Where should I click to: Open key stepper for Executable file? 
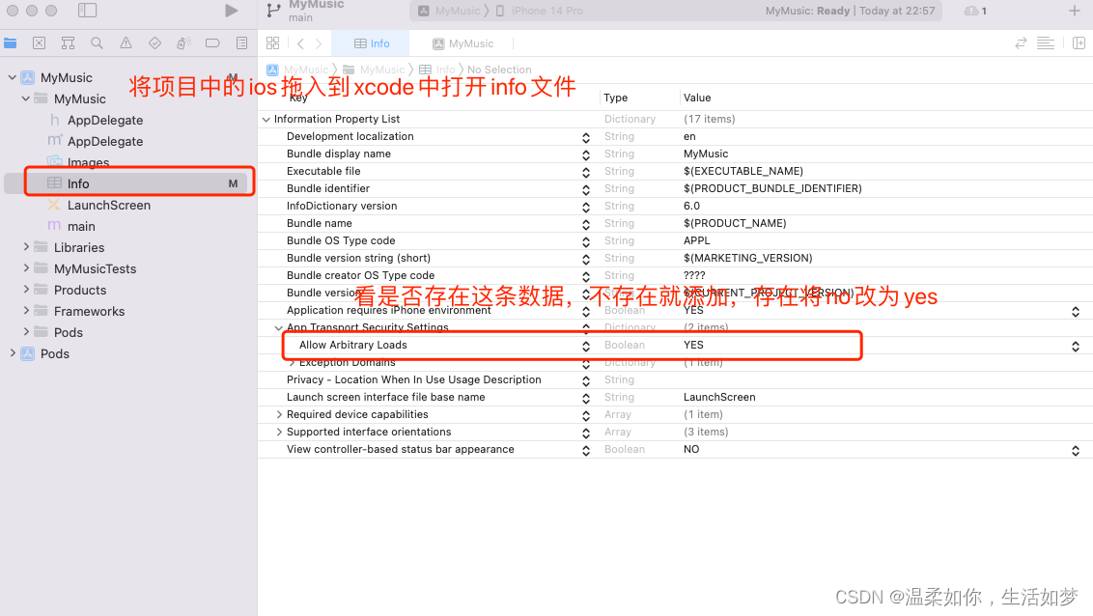tap(585, 172)
